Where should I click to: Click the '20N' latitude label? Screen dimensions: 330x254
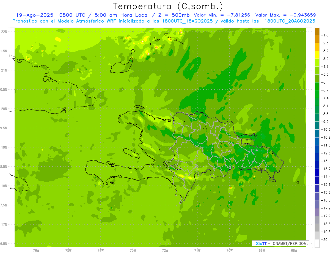4,109
